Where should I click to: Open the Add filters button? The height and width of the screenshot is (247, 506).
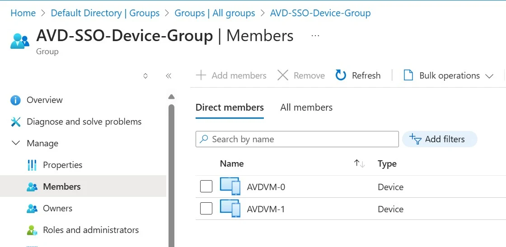tap(439, 139)
